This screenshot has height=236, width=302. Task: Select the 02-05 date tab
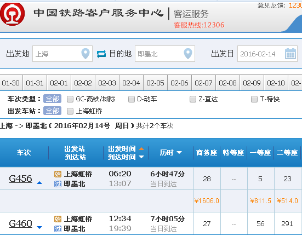pyautogui.click(x=155, y=83)
